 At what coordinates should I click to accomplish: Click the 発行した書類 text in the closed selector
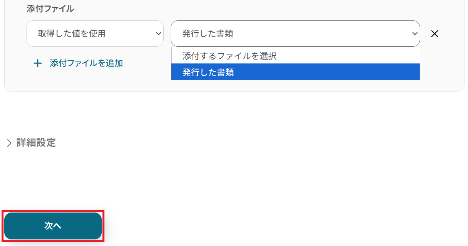click(x=208, y=34)
